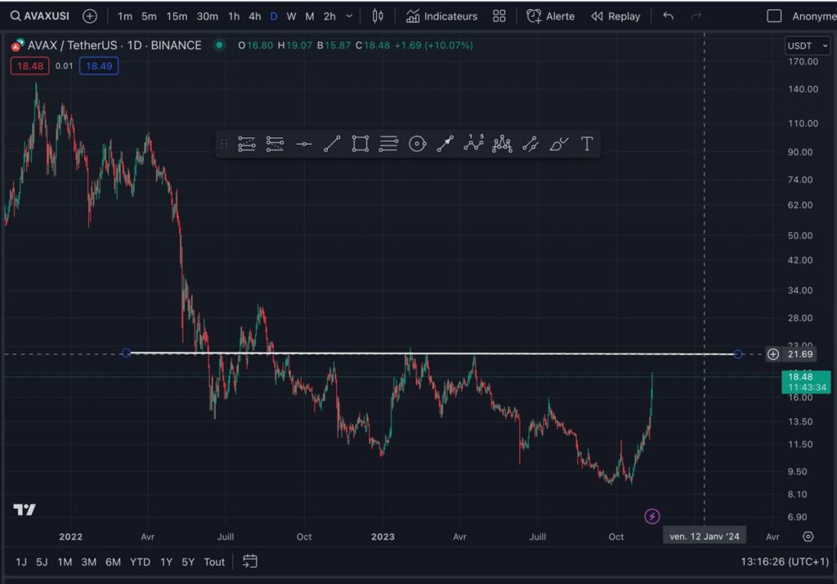Open the Indicateurs menu
Screen dimensions: 837x584
441,16
